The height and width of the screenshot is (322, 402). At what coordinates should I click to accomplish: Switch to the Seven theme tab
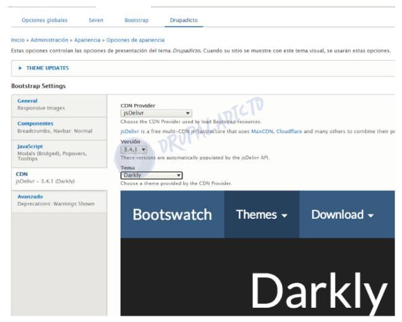pos(96,20)
